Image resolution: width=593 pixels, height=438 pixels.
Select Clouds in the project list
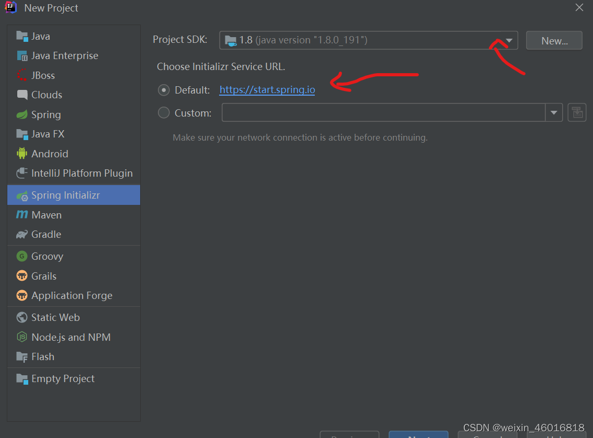pos(74,95)
